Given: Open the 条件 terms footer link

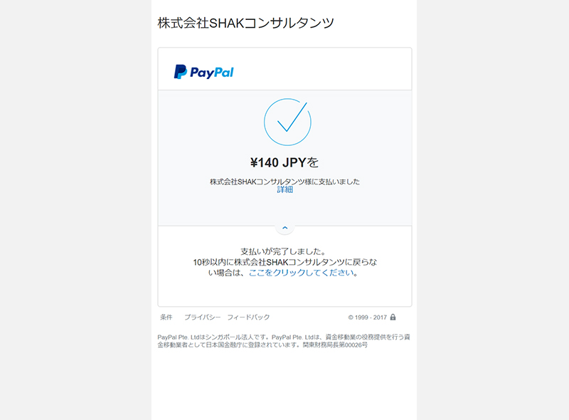Looking at the screenshot, I should [x=166, y=317].
